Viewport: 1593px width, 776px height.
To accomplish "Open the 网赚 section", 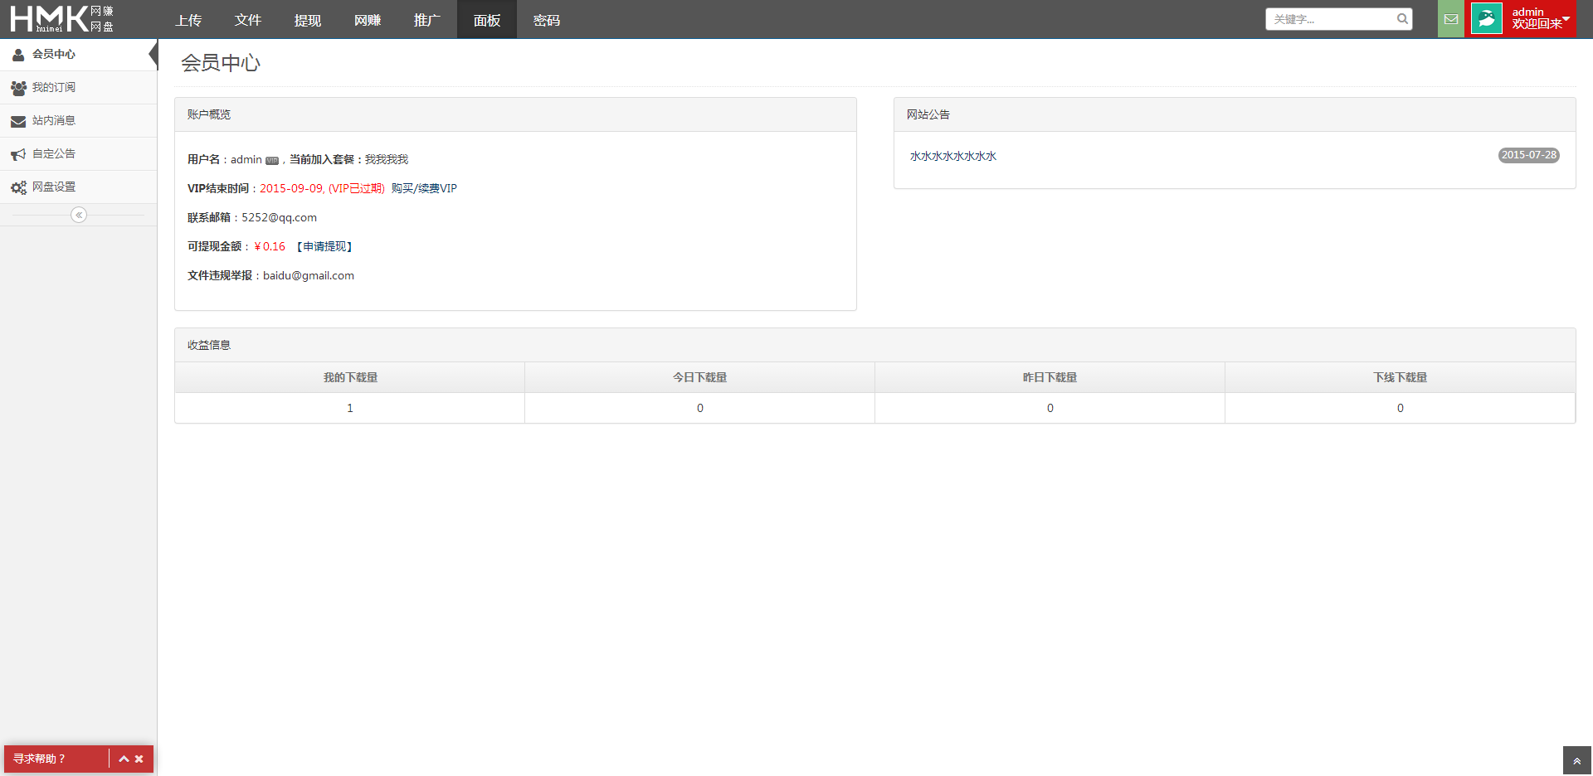I will (x=368, y=19).
